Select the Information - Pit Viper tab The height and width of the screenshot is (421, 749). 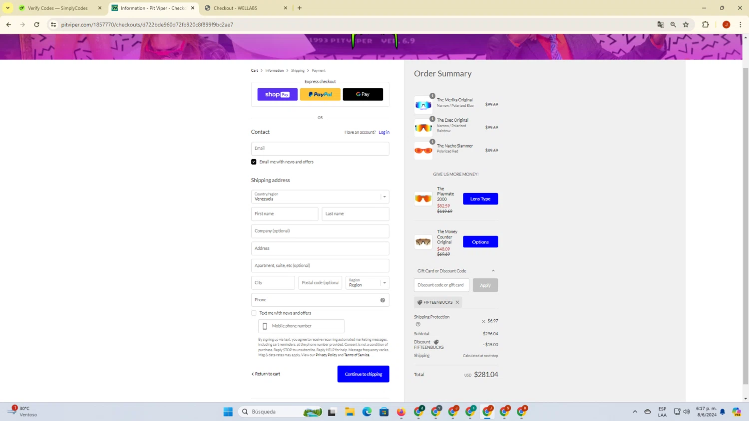point(153,8)
